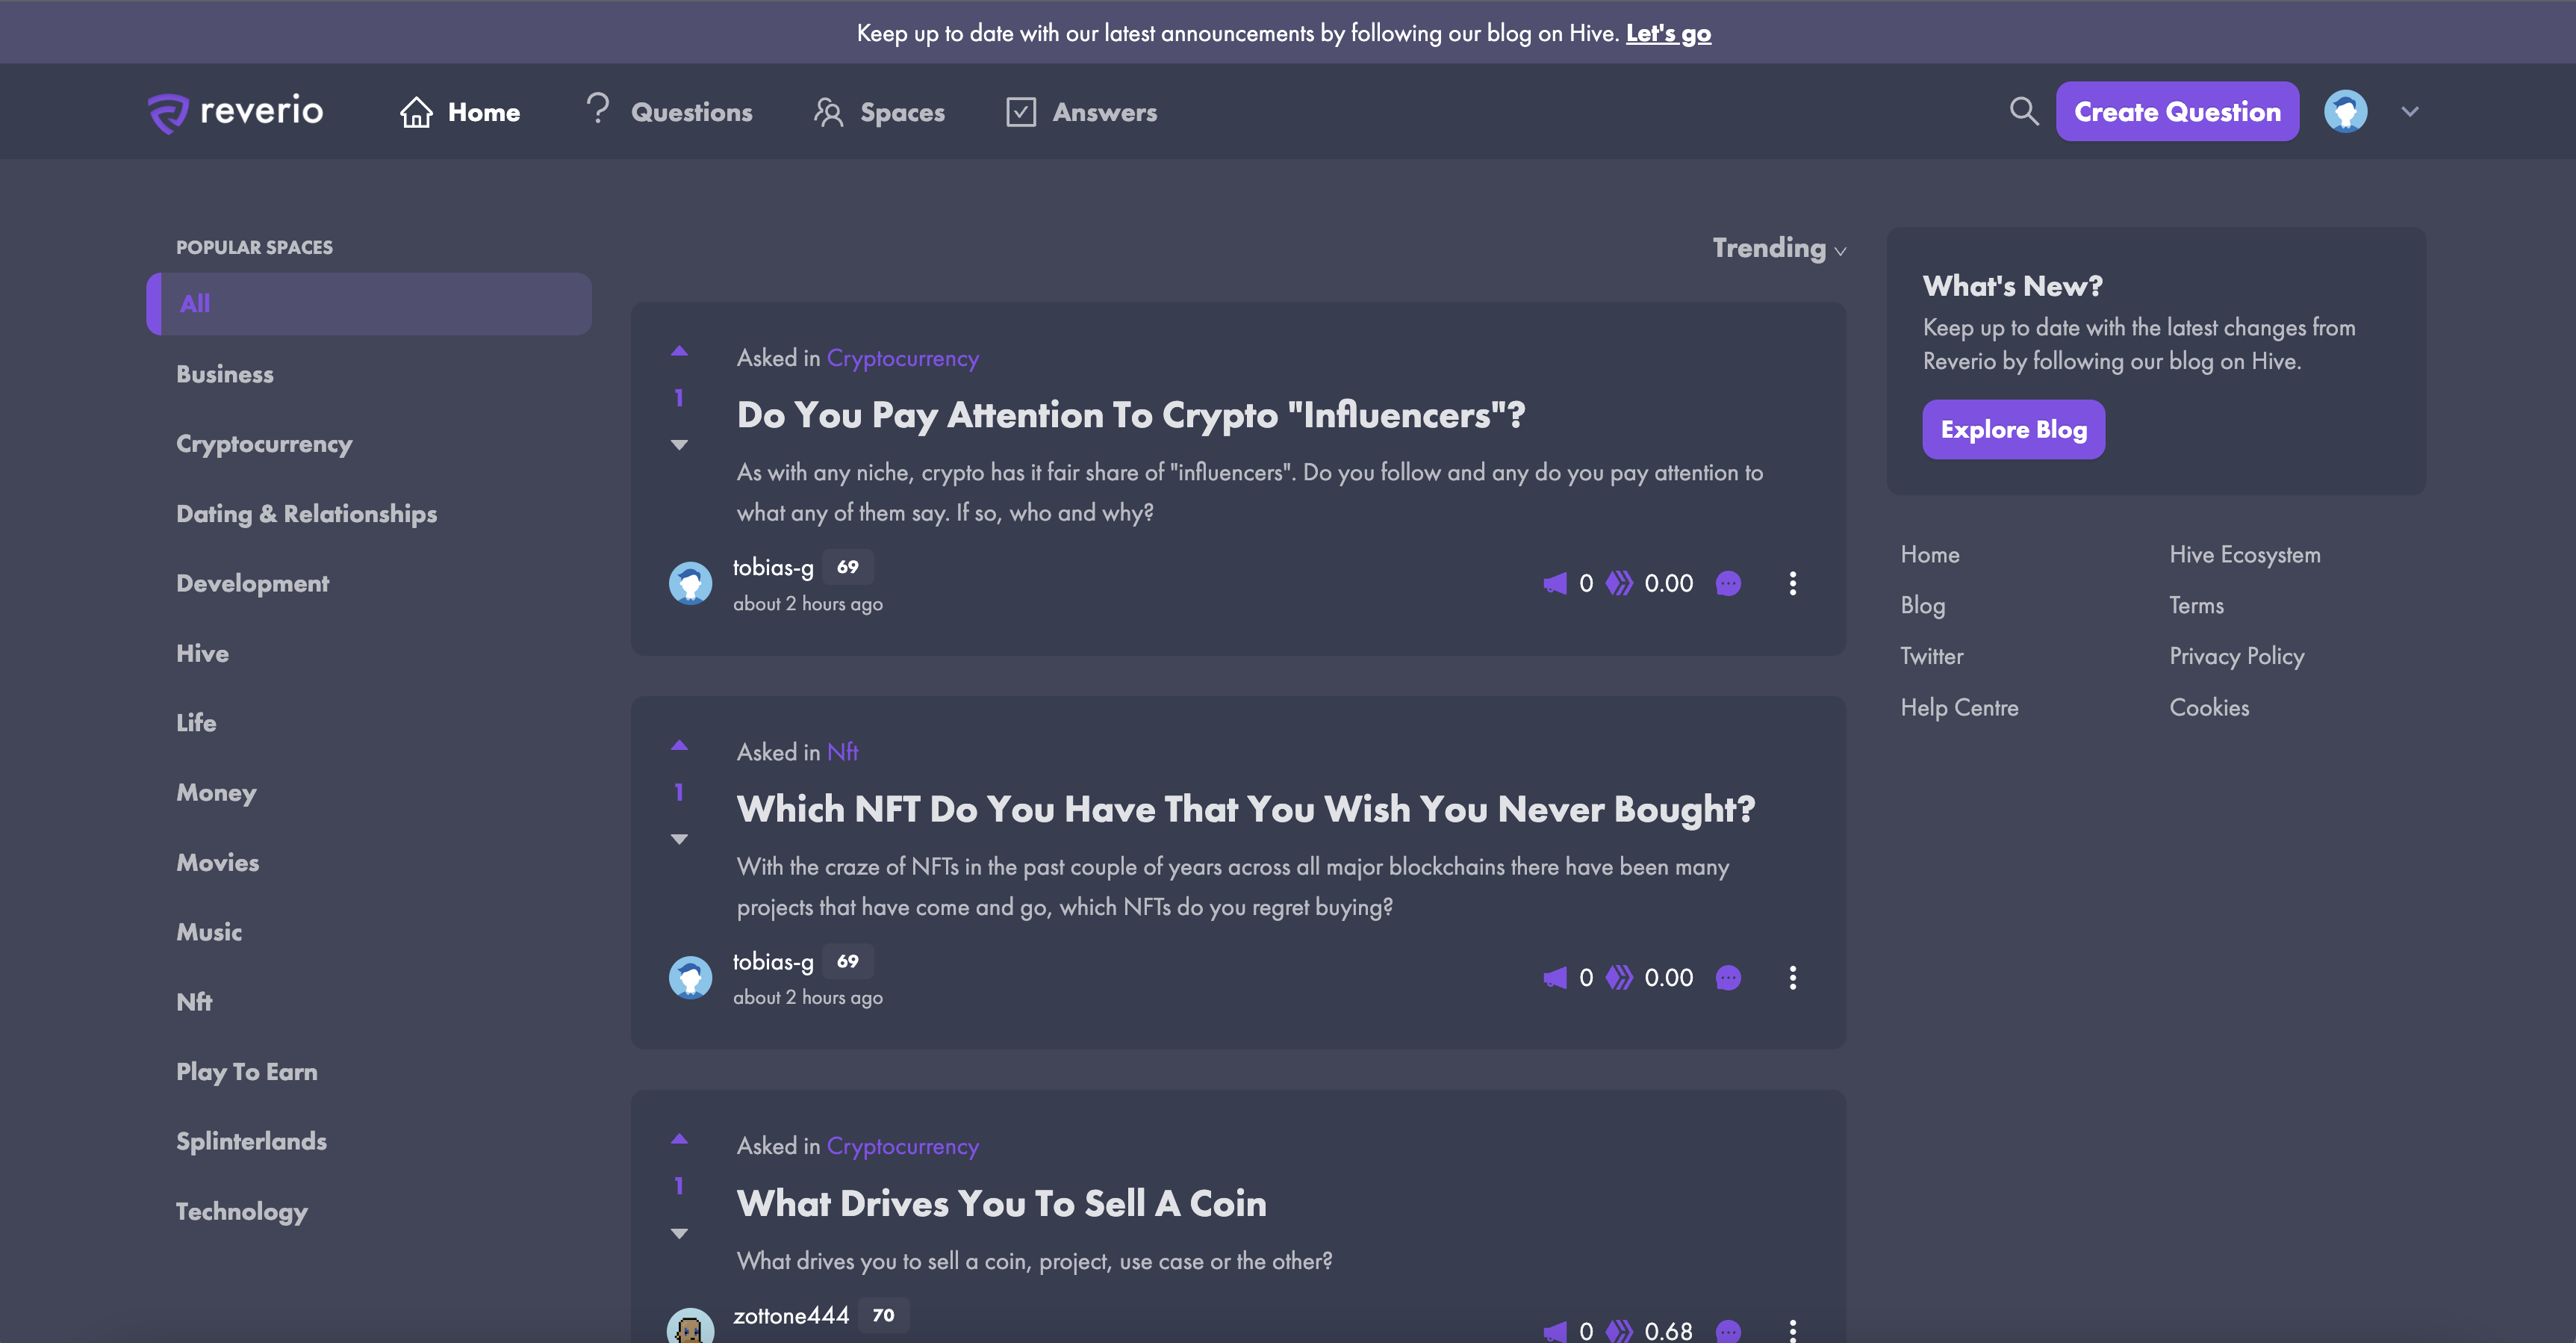Viewport: 2576px width, 1343px height.
Task: Click the Answers checkbox icon in navbar
Action: (1020, 112)
